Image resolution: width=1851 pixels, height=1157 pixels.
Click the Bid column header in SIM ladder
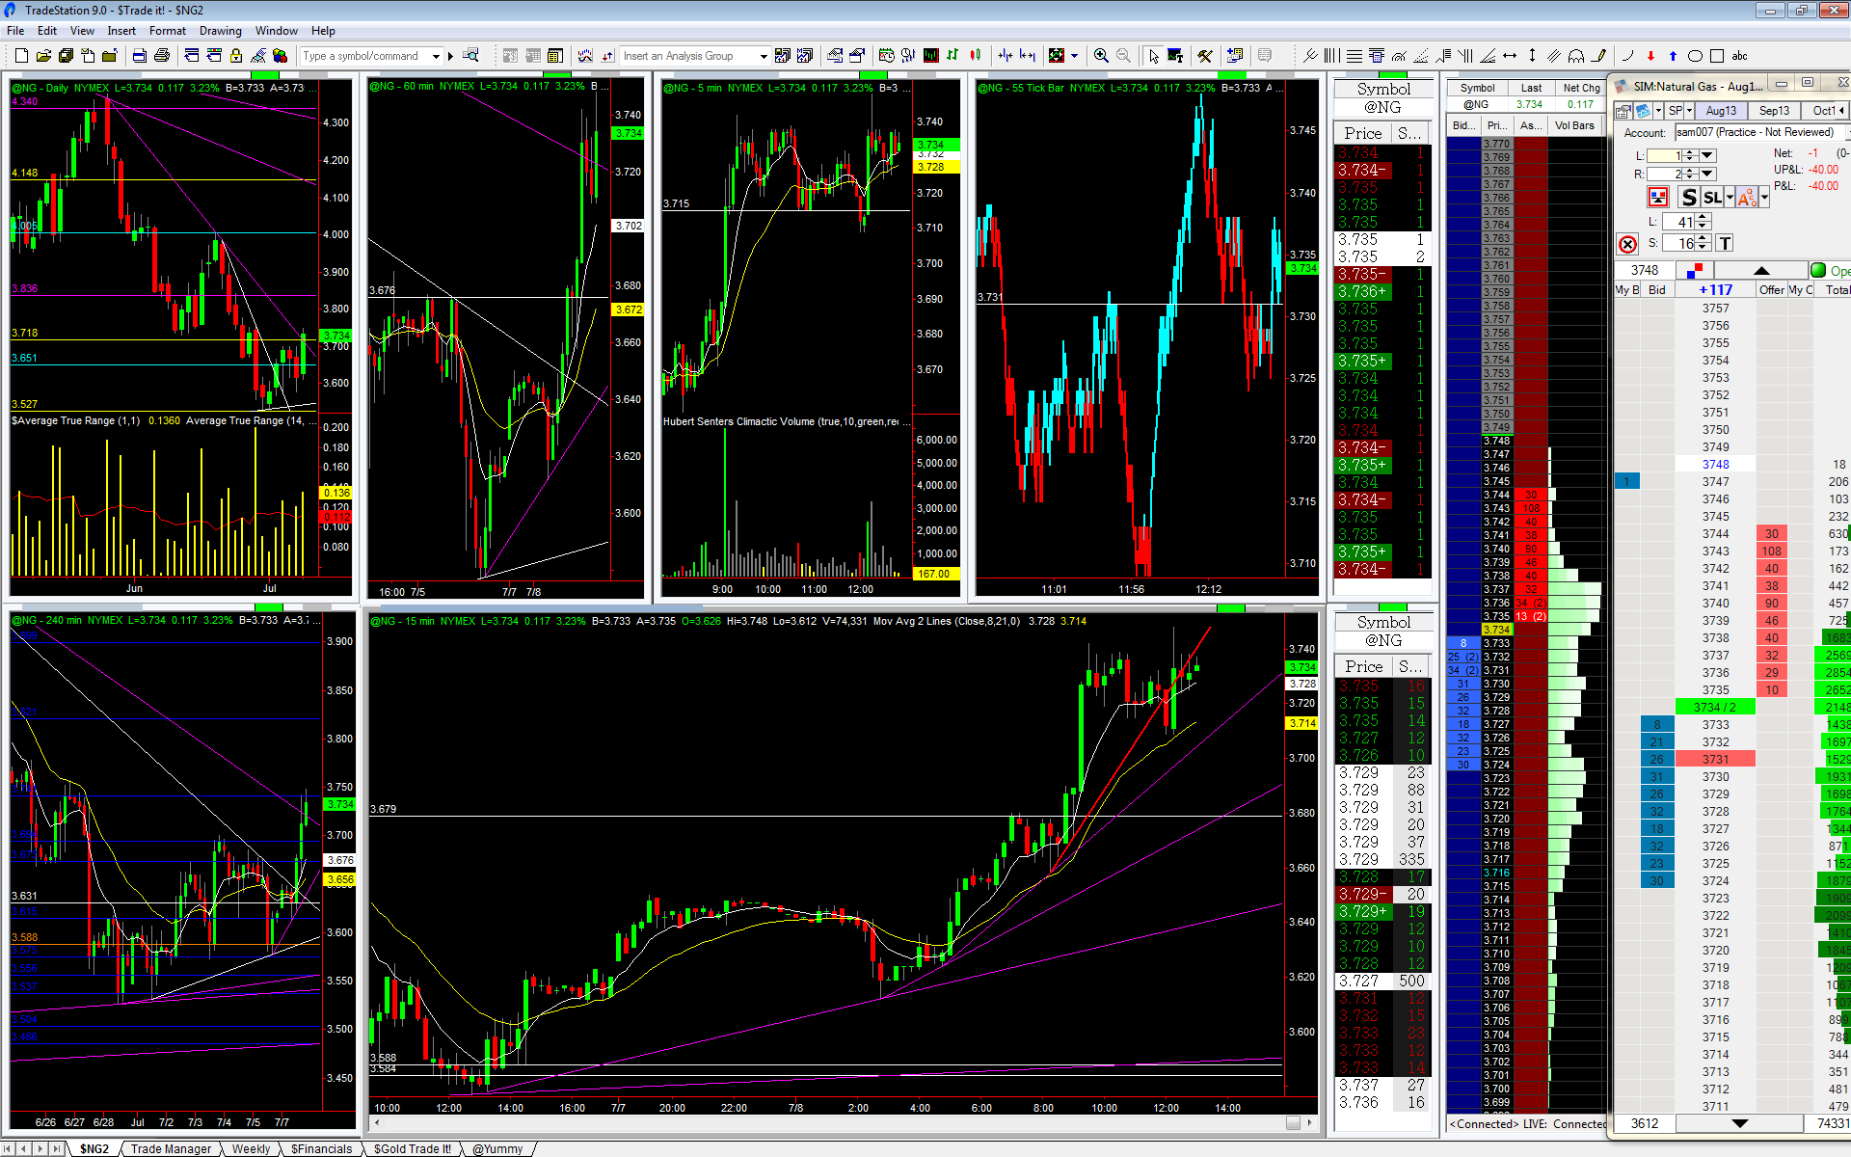click(x=1657, y=289)
